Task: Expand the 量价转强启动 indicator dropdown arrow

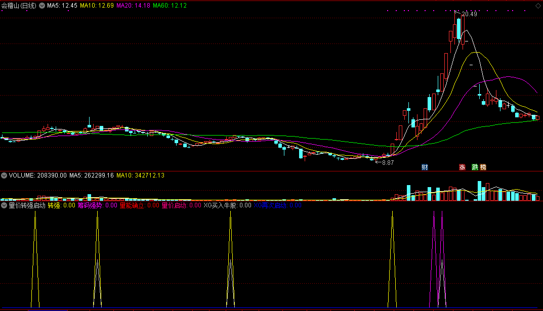Action: [x=4, y=205]
